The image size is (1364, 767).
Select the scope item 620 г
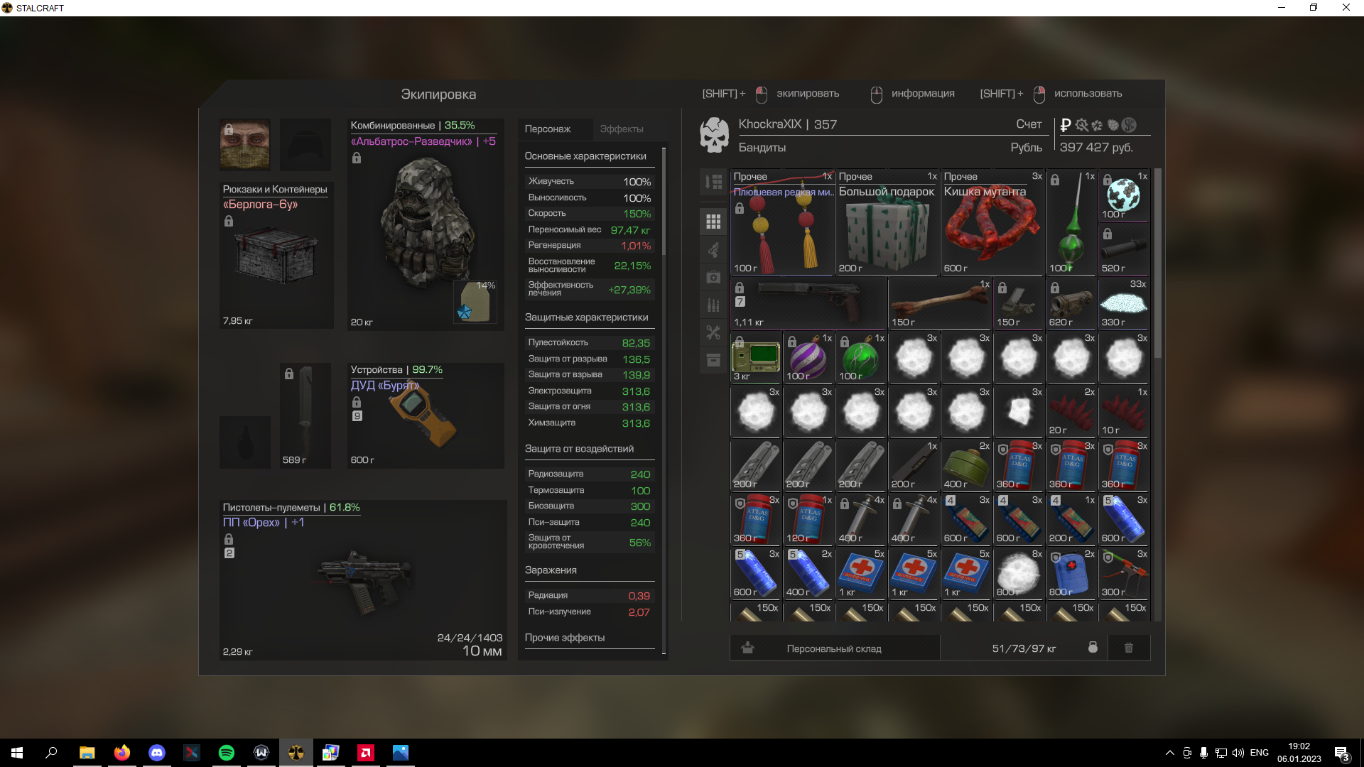point(1071,303)
